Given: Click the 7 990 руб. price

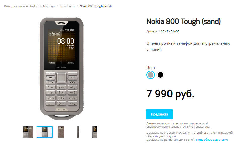Looking at the screenshot, I should [x=171, y=94].
